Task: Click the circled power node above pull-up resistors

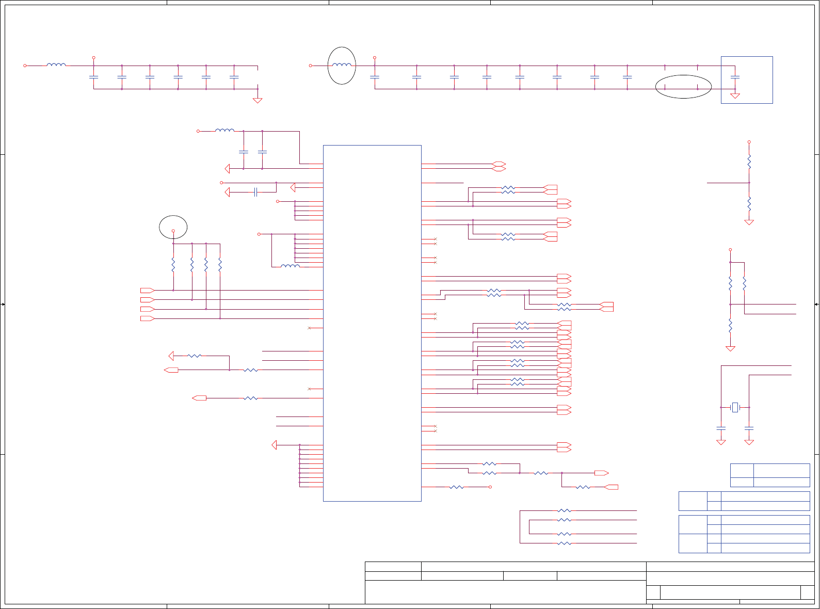Action: tap(173, 231)
